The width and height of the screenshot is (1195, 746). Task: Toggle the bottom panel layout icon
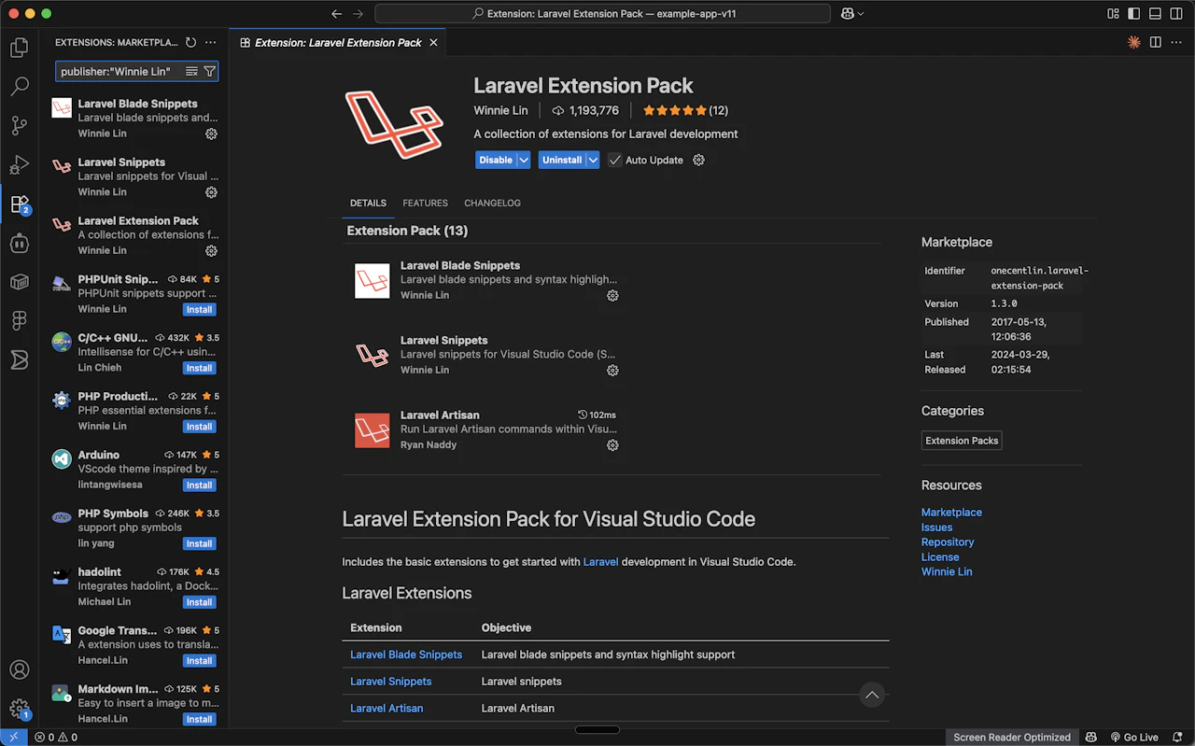tap(1155, 14)
